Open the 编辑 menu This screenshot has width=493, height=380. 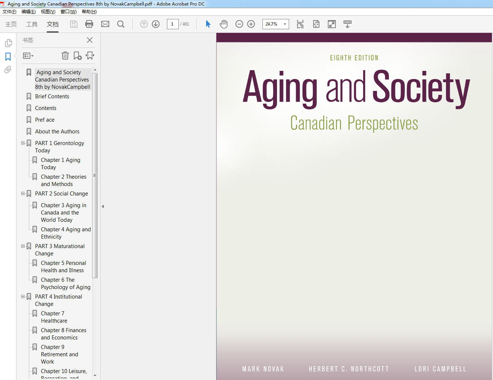pyautogui.click(x=29, y=12)
